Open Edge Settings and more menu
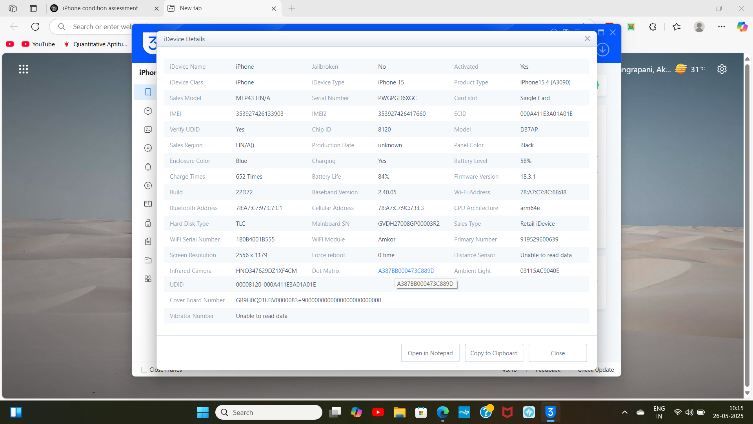The height and width of the screenshot is (424, 753). pos(722,27)
